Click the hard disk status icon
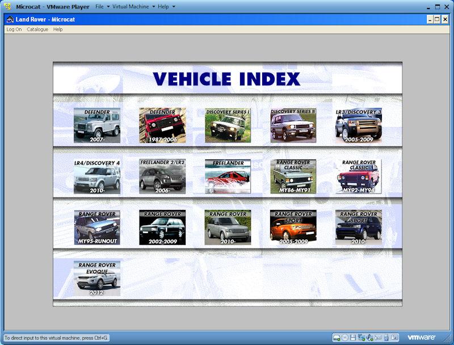Image resolution: width=454 pixels, height=345 pixels. click(x=337, y=338)
